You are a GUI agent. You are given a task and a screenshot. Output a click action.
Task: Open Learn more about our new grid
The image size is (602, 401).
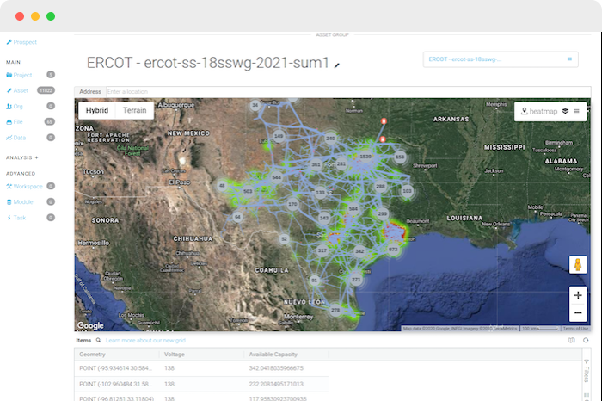[145, 340]
